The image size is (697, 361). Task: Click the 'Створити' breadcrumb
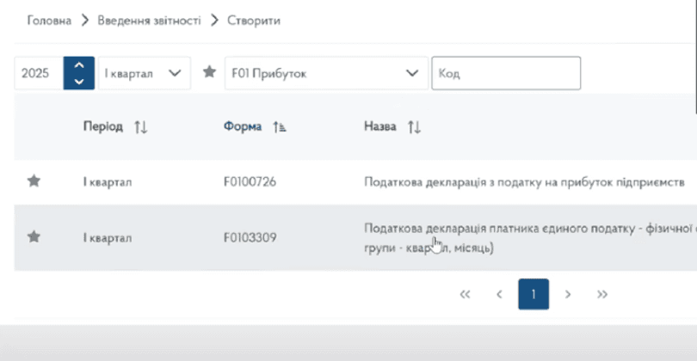254,21
